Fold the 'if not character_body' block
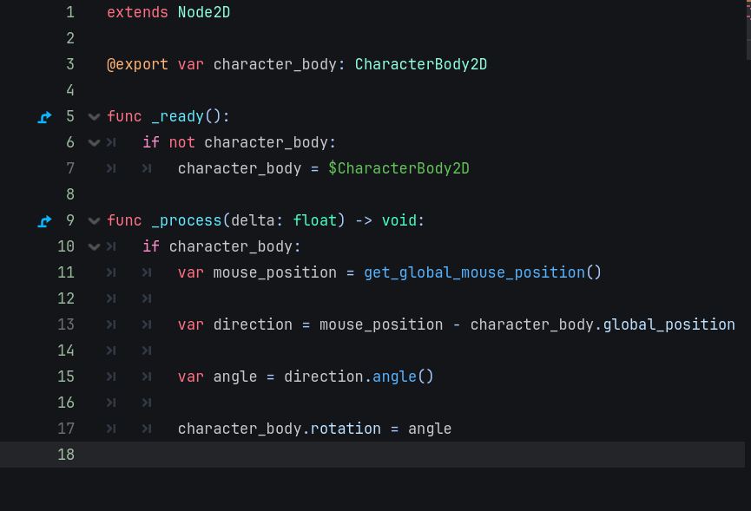The height and width of the screenshot is (511, 751). coord(94,143)
